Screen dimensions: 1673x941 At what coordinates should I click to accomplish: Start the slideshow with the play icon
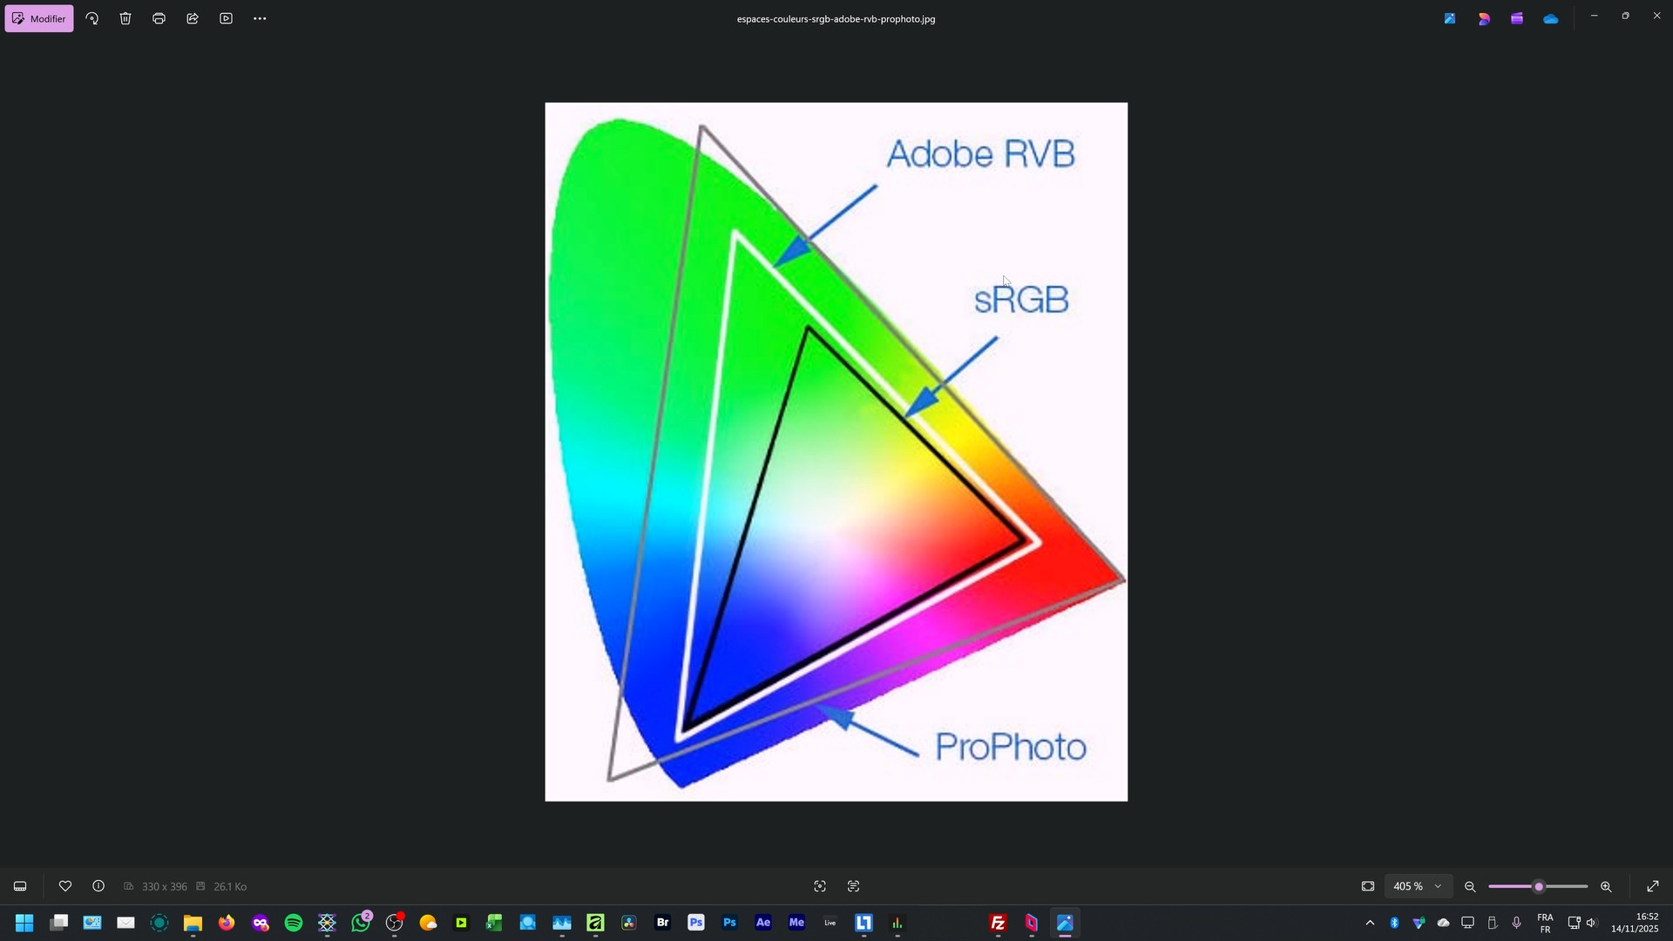pos(227,18)
